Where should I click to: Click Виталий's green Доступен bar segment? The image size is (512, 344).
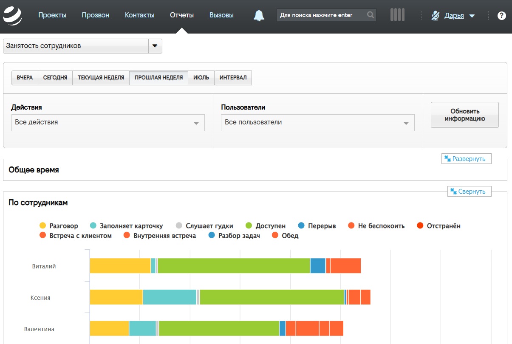[234, 266]
